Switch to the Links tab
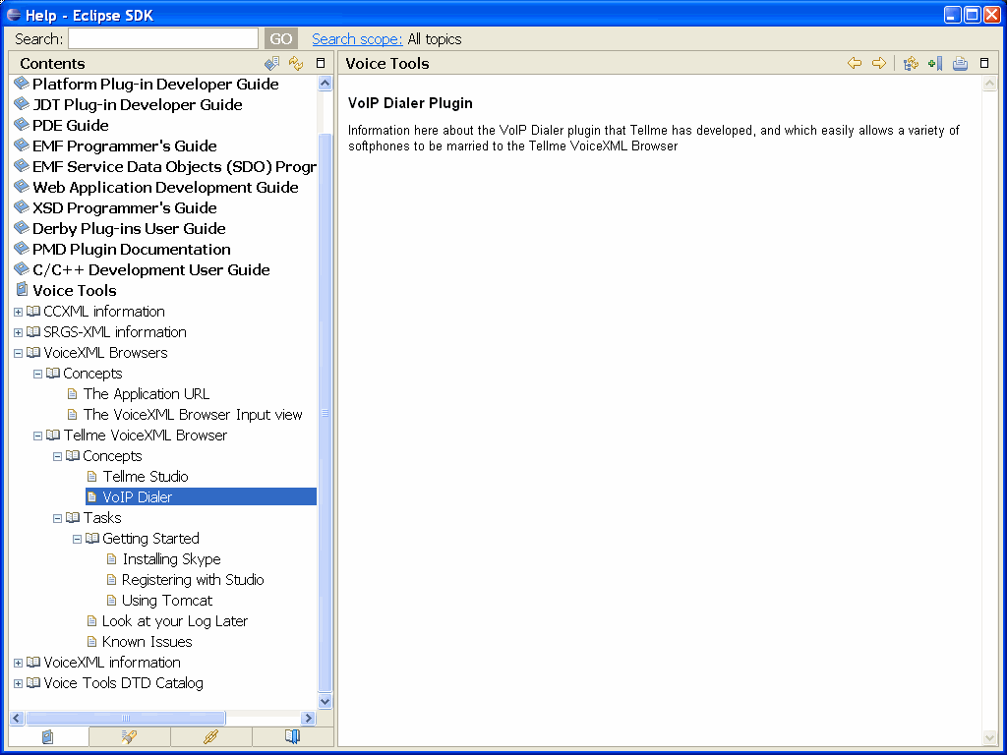The image size is (1007, 755). click(x=210, y=736)
